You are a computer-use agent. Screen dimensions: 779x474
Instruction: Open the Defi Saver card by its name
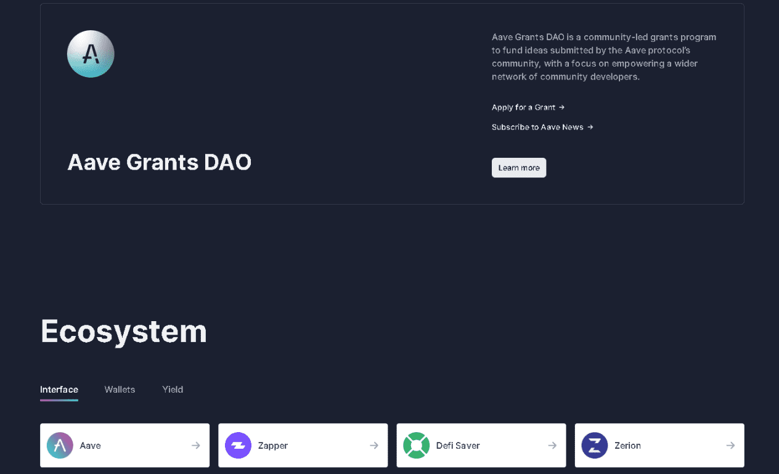pyautogui.click(x=458, y=445)
